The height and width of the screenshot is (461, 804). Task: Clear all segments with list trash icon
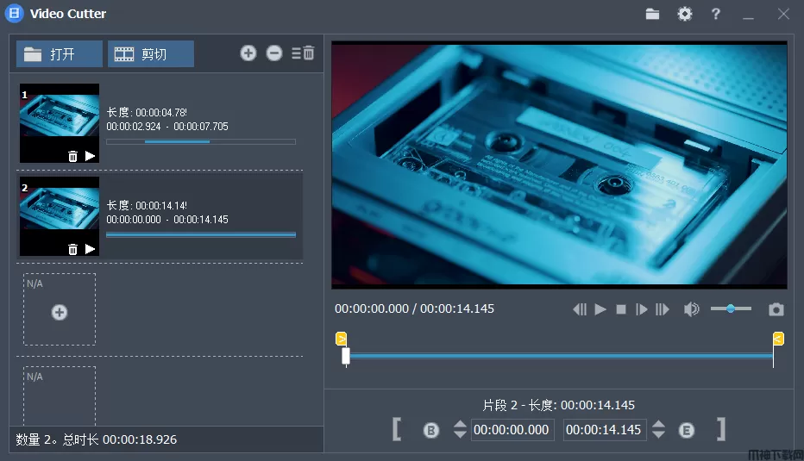303,53
